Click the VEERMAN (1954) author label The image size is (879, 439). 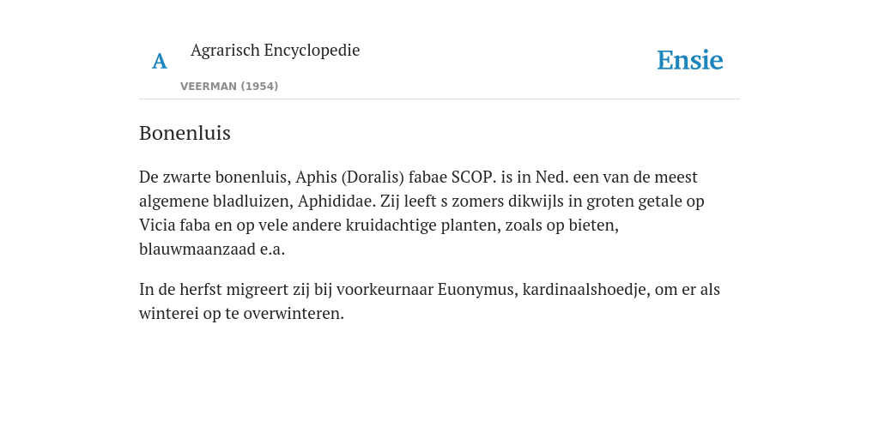pos(229,87)
